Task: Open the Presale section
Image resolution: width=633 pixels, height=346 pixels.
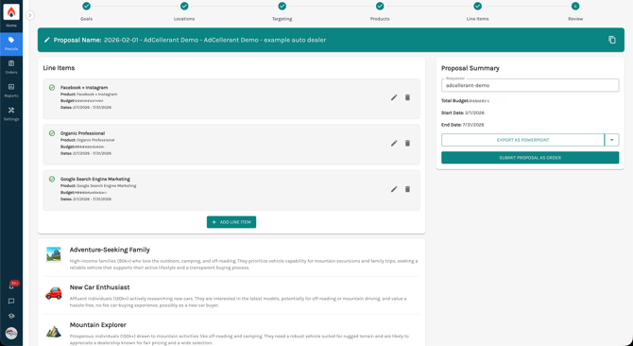Action: coord(11,43)
